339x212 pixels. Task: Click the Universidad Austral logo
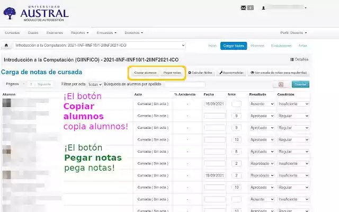(x=36, y=13)
